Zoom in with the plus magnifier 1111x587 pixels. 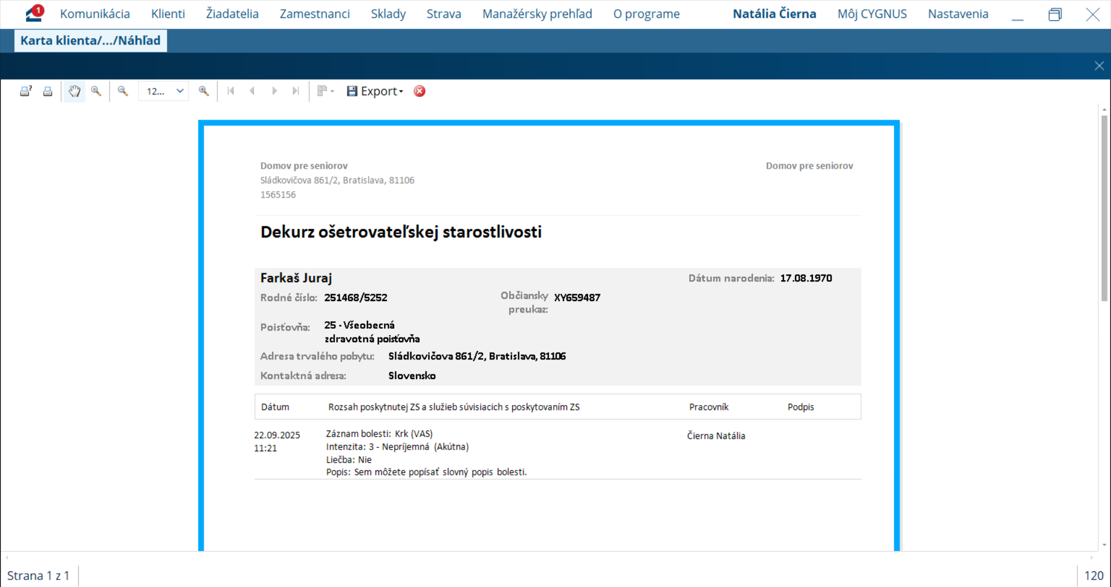[x=204, y=91]
